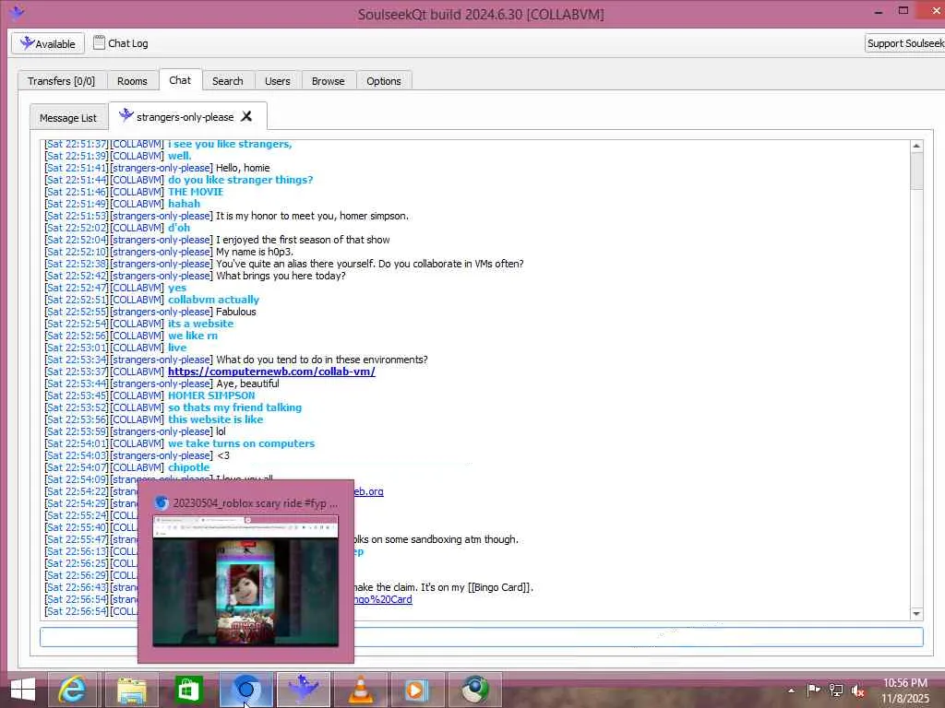Click message 'What brings you here today?'
Screen dimensions: 945x708
(x=281, y=276)
